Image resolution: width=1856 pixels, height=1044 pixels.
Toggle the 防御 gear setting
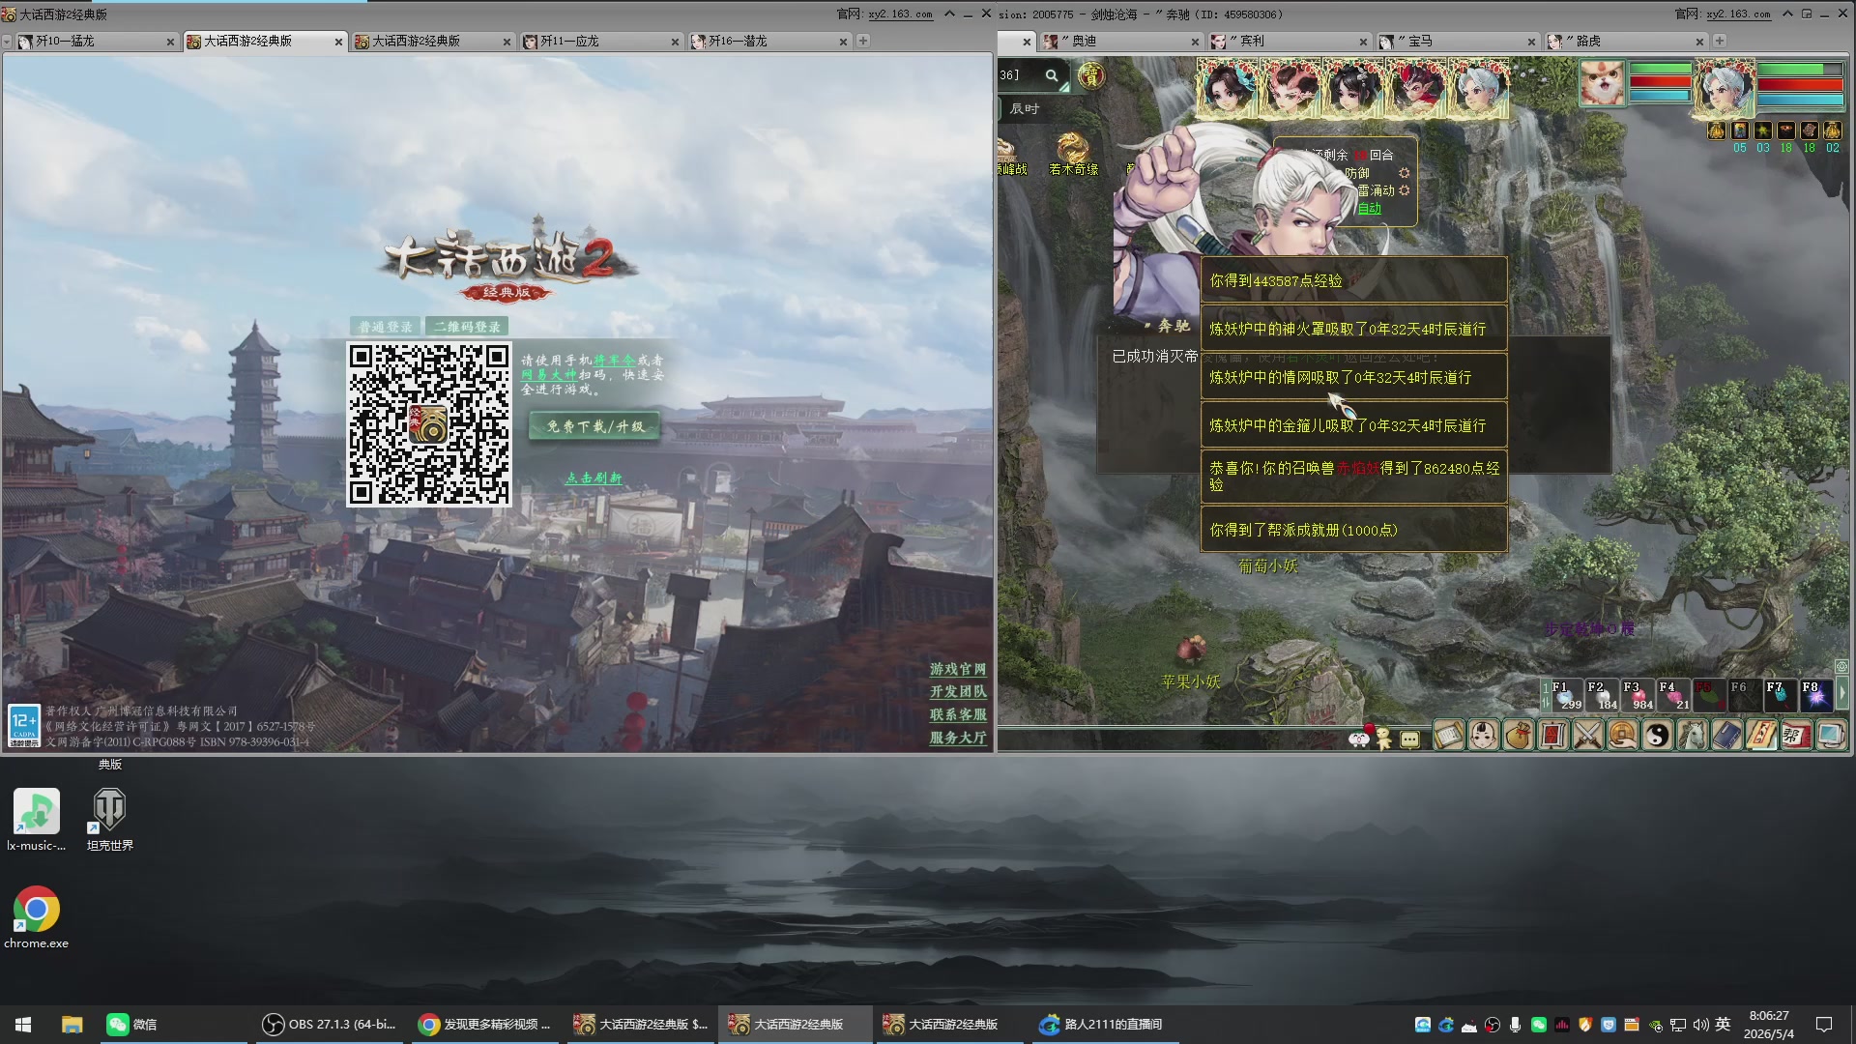(1404, 173)
